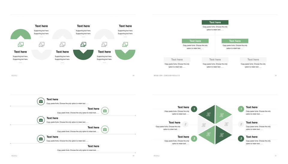Click the light green number 3 circle

pos(194,139)
